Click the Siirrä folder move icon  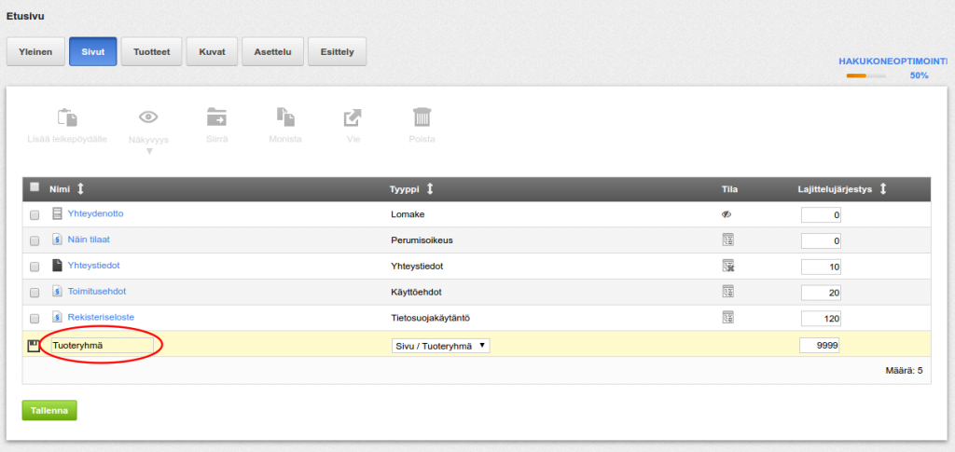coord(216,116)
